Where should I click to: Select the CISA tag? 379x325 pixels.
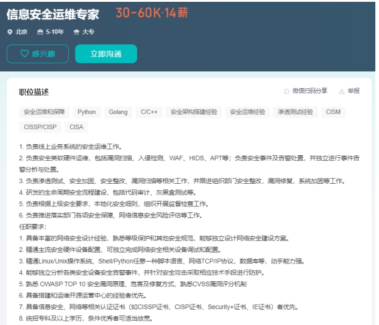pos(76,127)
